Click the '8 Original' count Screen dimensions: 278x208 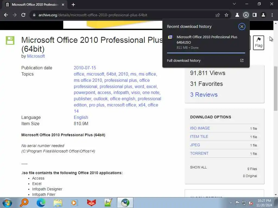pyautogui.click(x=250, y=176)
